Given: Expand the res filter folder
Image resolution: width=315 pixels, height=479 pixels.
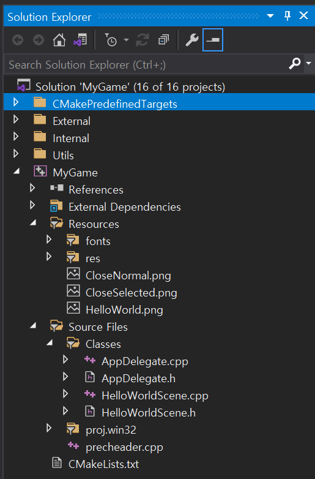Looking at the screenshot, I should point(49,256).
